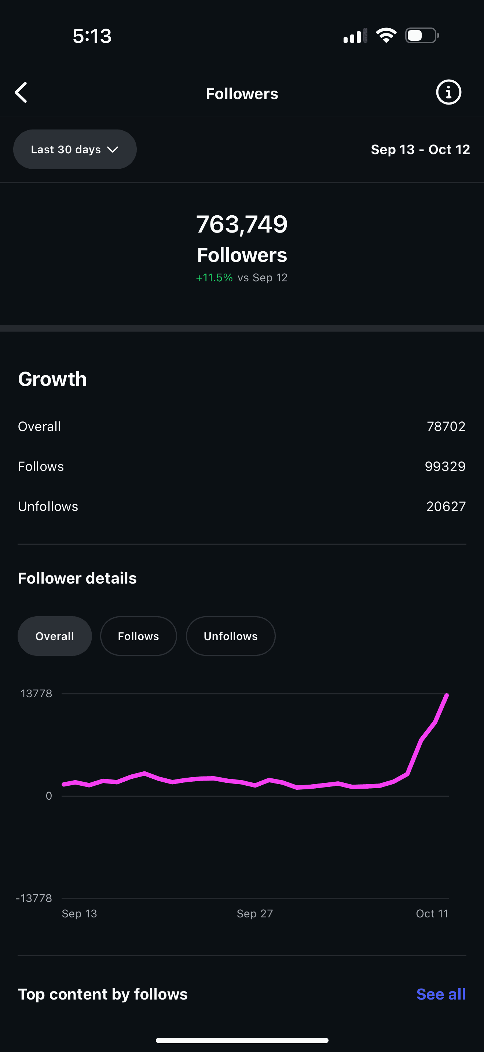Image resolution: width=484 pixels, height=1052 pixels.
Task: Tap the Overall growth value 78702
Action: (x=445, y=426)
